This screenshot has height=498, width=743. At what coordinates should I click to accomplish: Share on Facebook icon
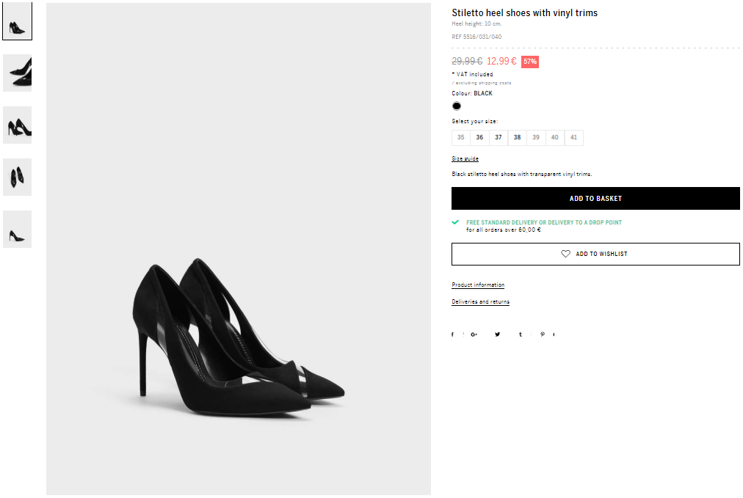click(x=452, y=334)
